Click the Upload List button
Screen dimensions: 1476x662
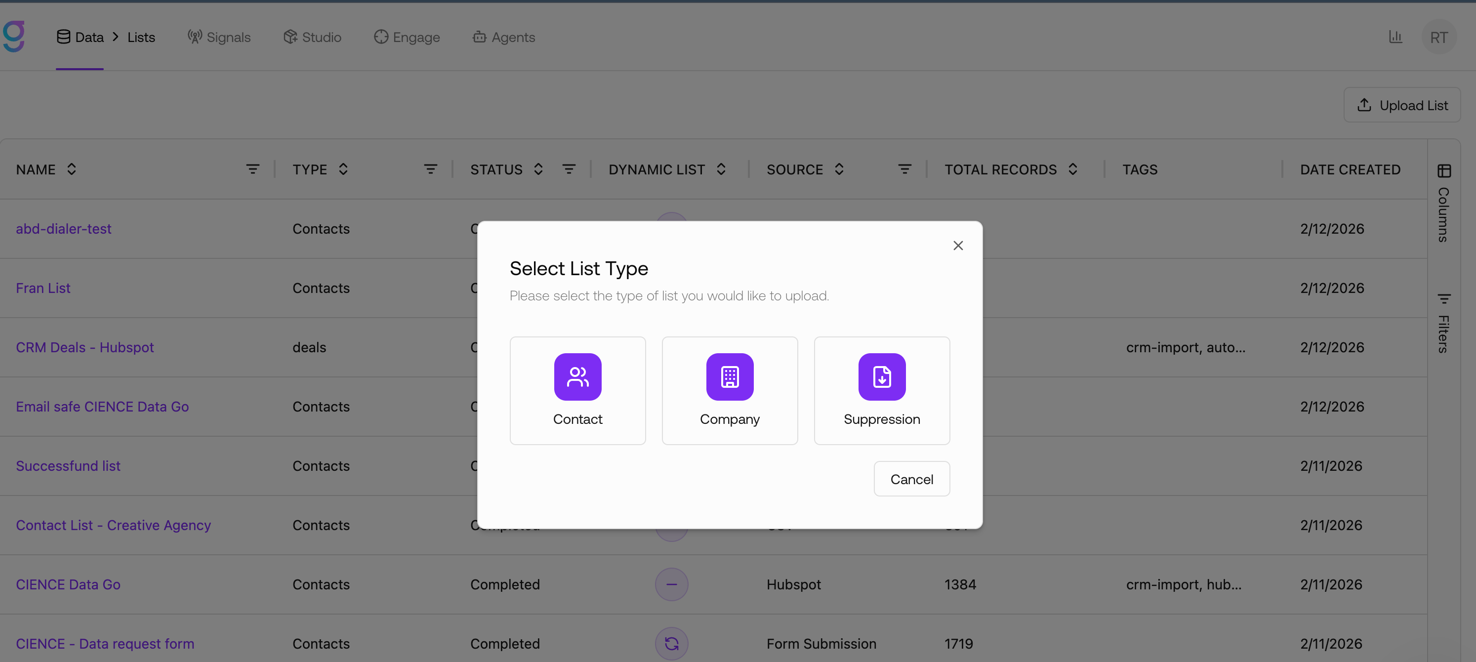pos(1401,105)
